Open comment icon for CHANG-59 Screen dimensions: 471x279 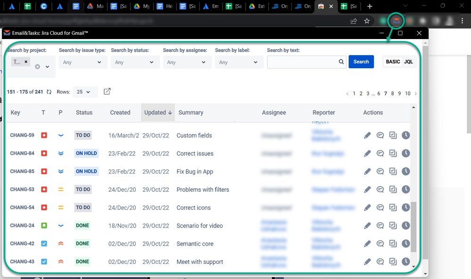[x=380, y=136]
